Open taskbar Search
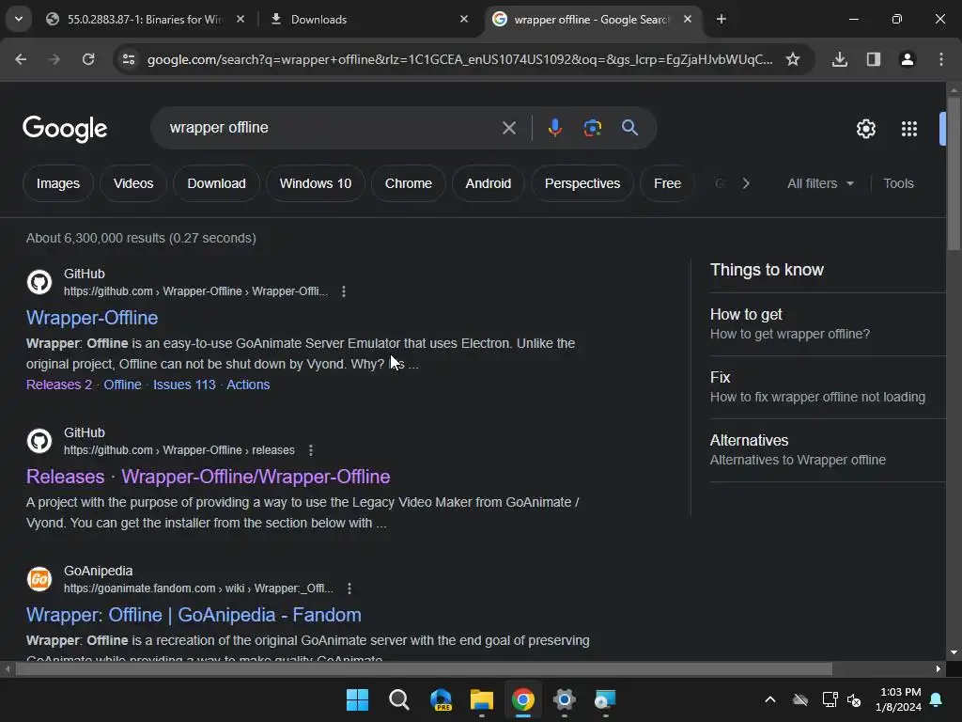This screenshot has width=962, height=722. tap(398, 699)
